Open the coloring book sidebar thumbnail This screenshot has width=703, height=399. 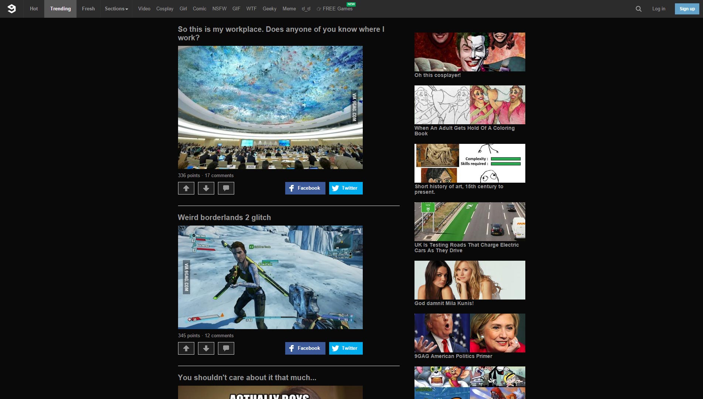pyautogui.click(x=470, y=105)
